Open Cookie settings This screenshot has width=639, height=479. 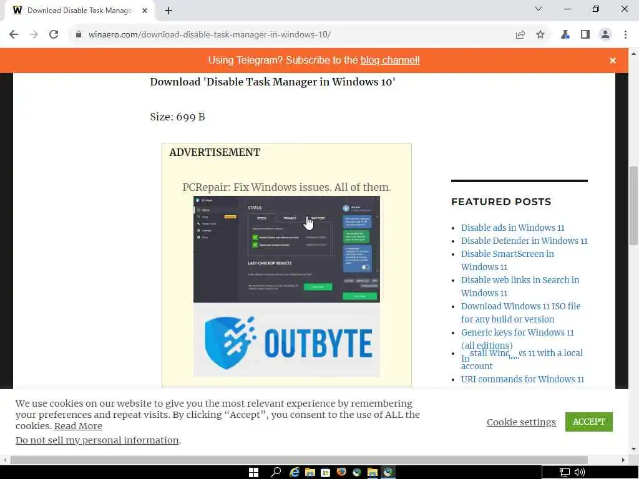pyautogui.click(x=521, y=422)
